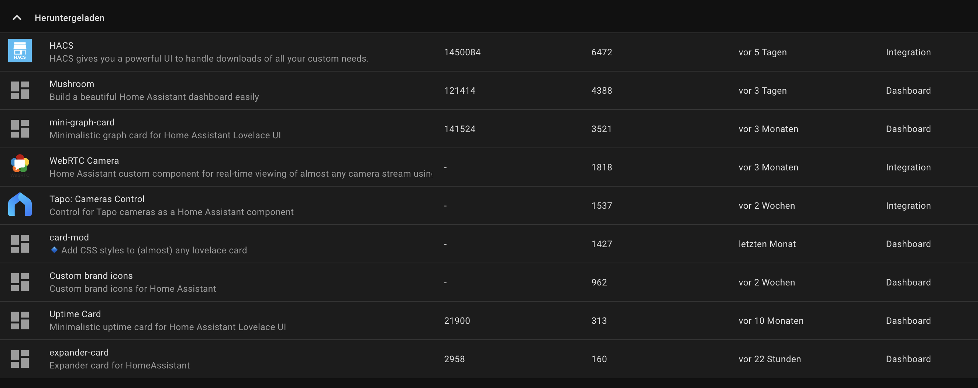
Task: Click the HACS description about custom needs
Action: 209,58
